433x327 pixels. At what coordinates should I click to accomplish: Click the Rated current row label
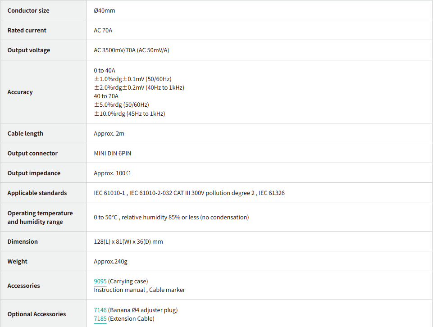click(27, 30)
